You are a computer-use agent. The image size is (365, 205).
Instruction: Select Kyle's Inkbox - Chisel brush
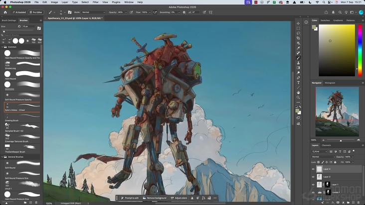tap(22, 107)
